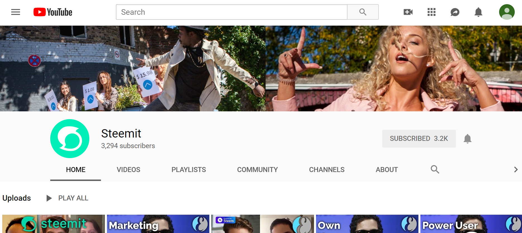Click the 3,294 subscribers text

pos(128,146)
